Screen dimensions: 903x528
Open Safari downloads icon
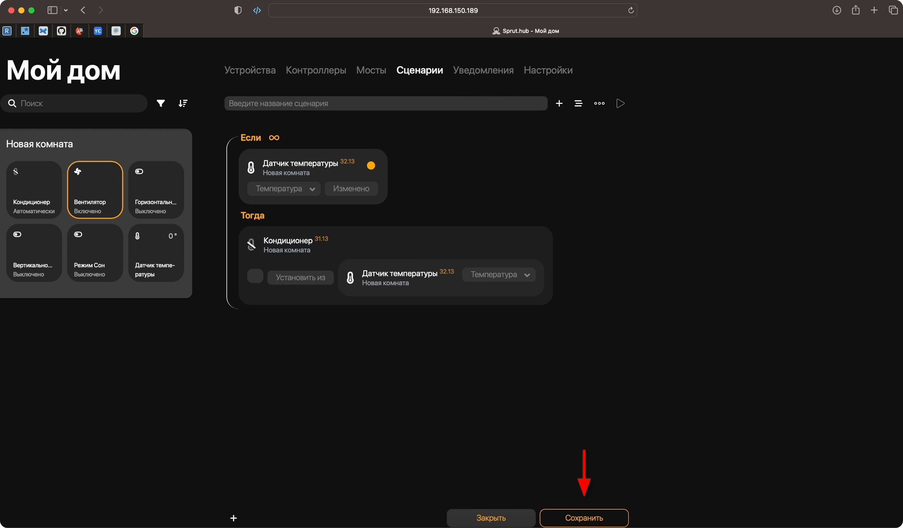pyautogui.click(x=836, y=10)
